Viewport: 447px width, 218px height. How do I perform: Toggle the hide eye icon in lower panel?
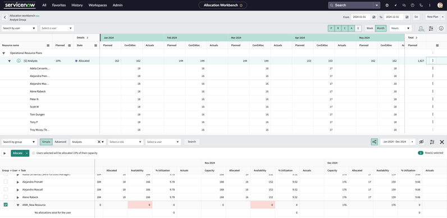(x=421, y=142)
